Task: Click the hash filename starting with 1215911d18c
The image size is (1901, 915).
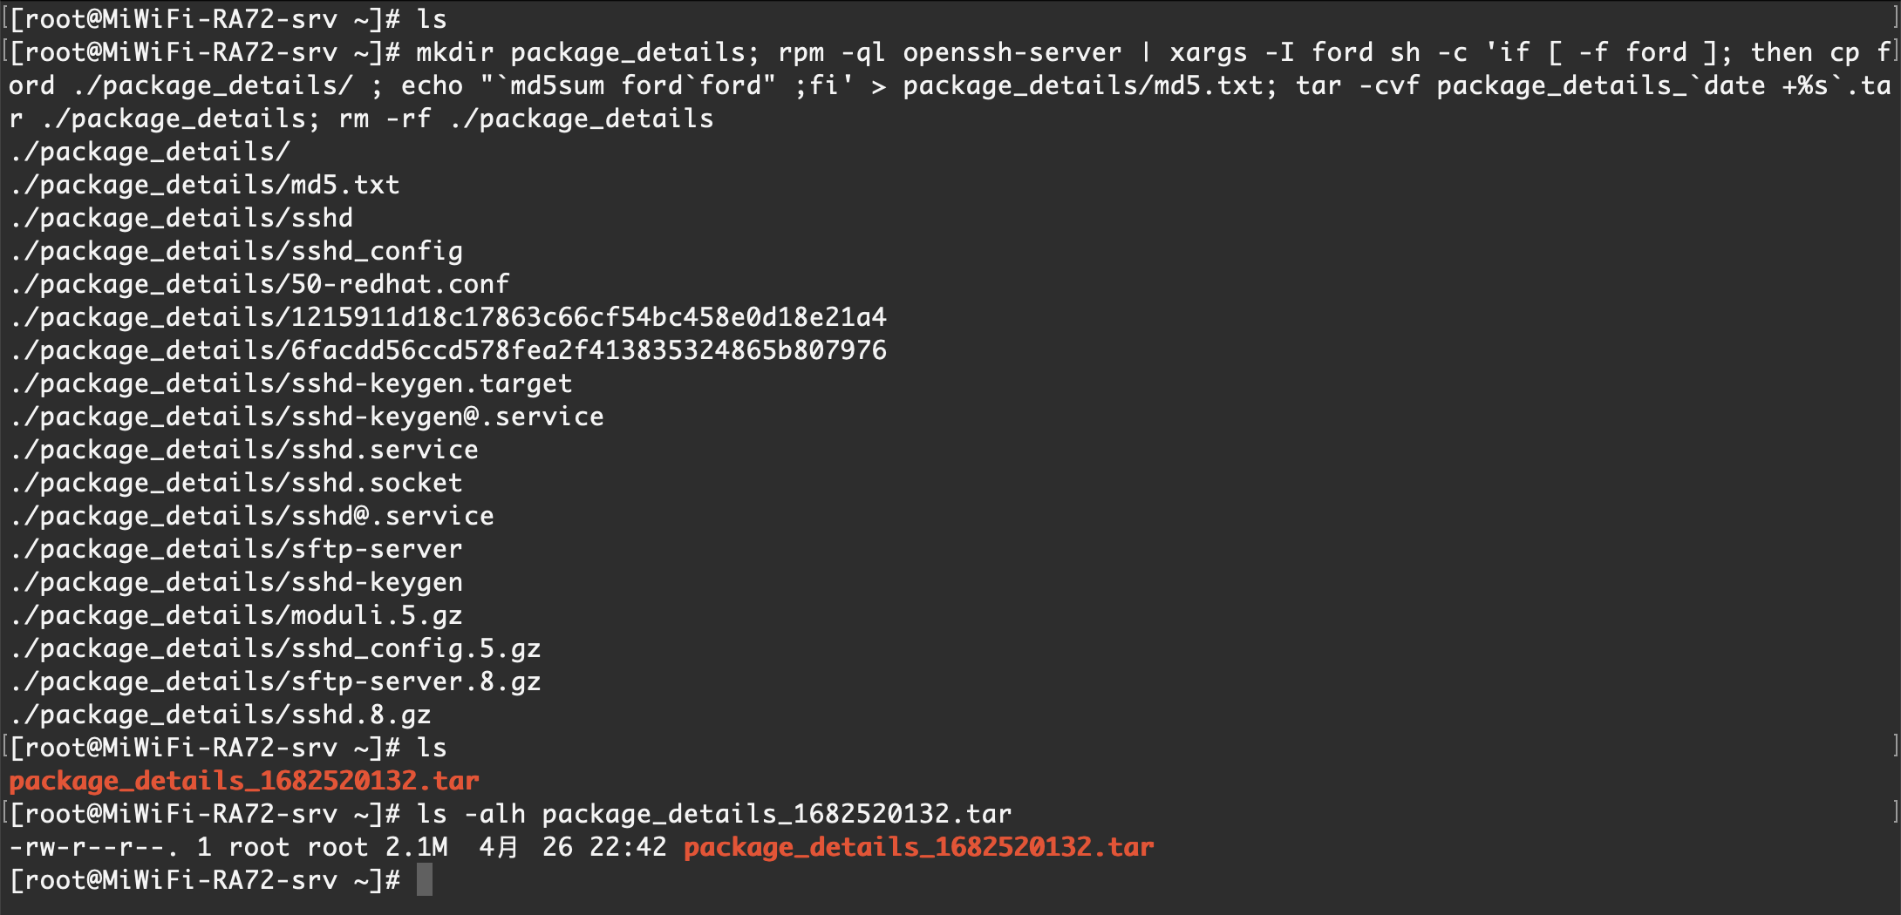Action: 588,317
